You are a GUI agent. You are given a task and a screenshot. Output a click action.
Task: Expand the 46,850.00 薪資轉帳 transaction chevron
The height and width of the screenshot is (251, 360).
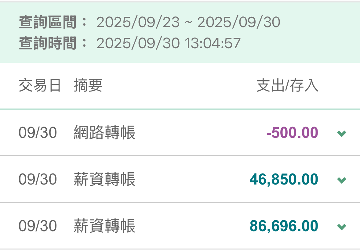(341, 180)
